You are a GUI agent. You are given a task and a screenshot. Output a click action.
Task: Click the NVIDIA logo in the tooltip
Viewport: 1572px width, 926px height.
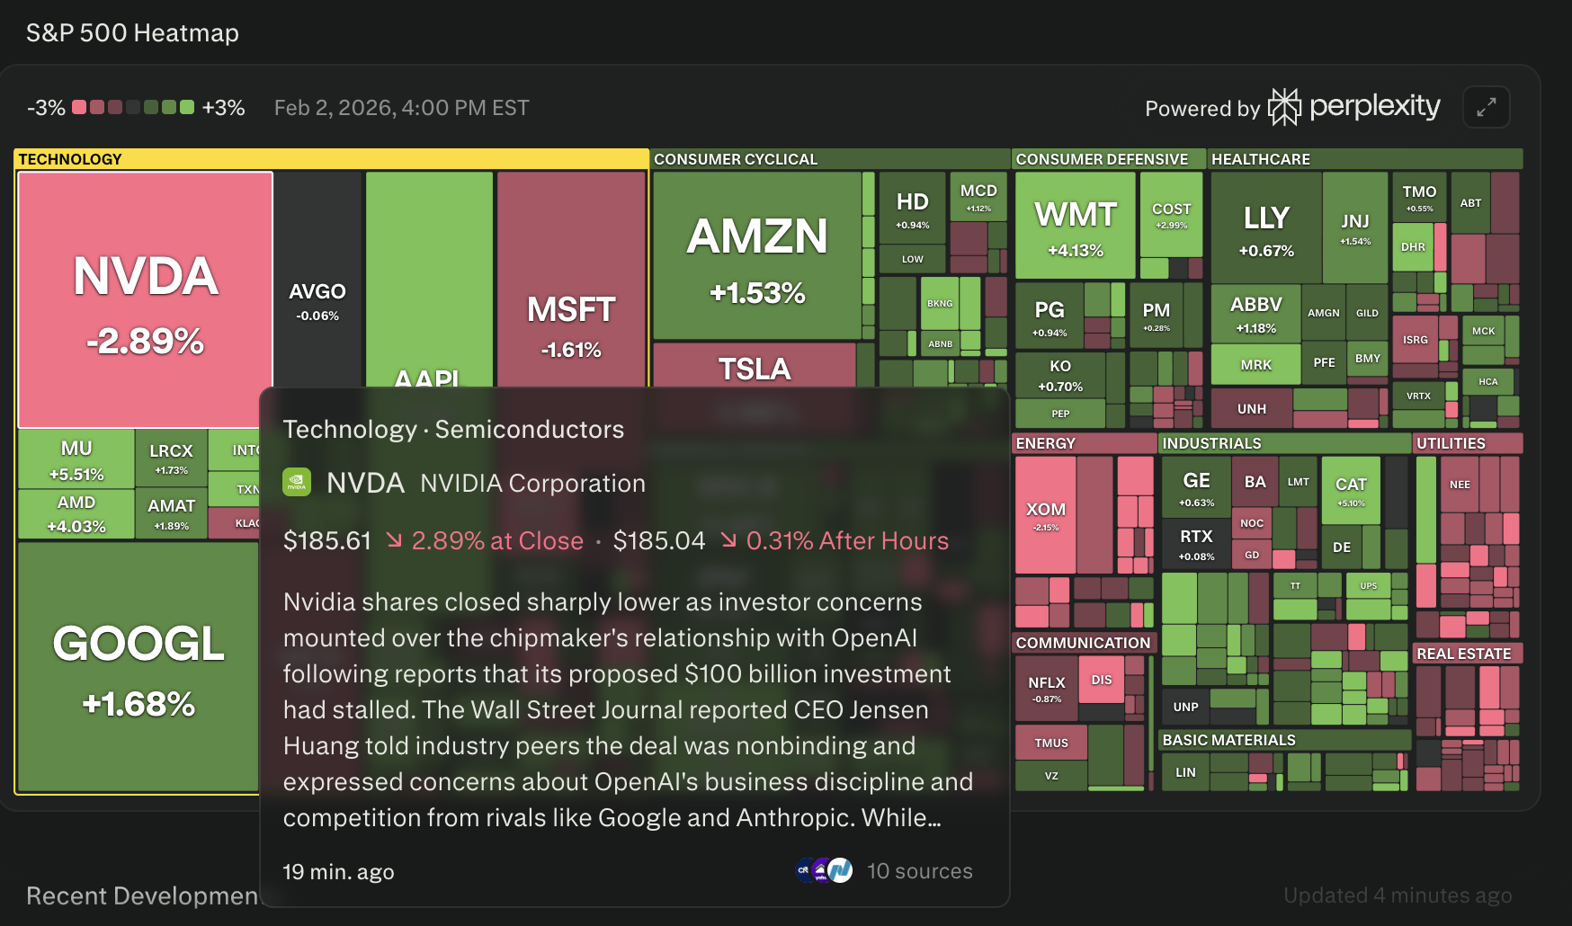[x=297, y=483]
